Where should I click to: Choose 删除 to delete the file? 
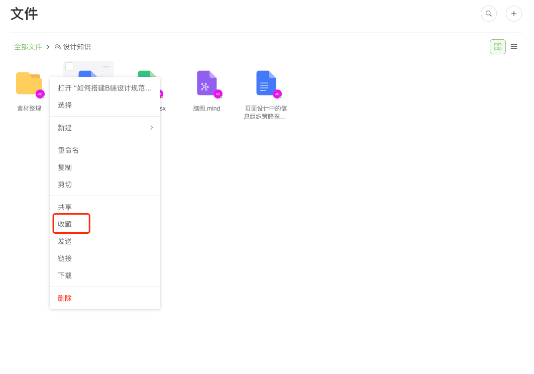pos(65,298)
